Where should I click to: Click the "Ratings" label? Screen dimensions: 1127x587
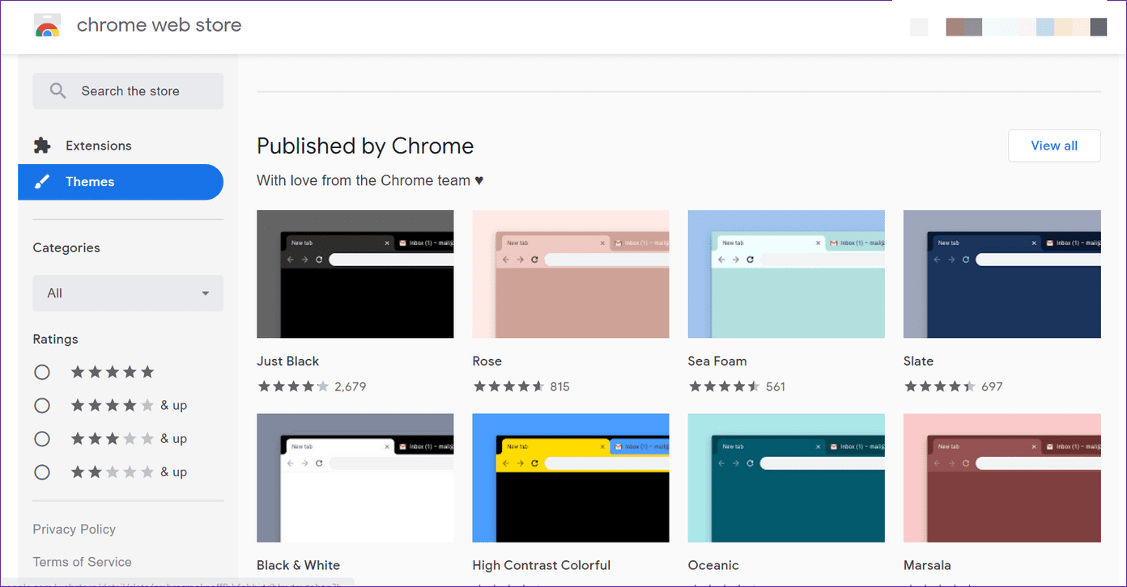pos(56,340)
